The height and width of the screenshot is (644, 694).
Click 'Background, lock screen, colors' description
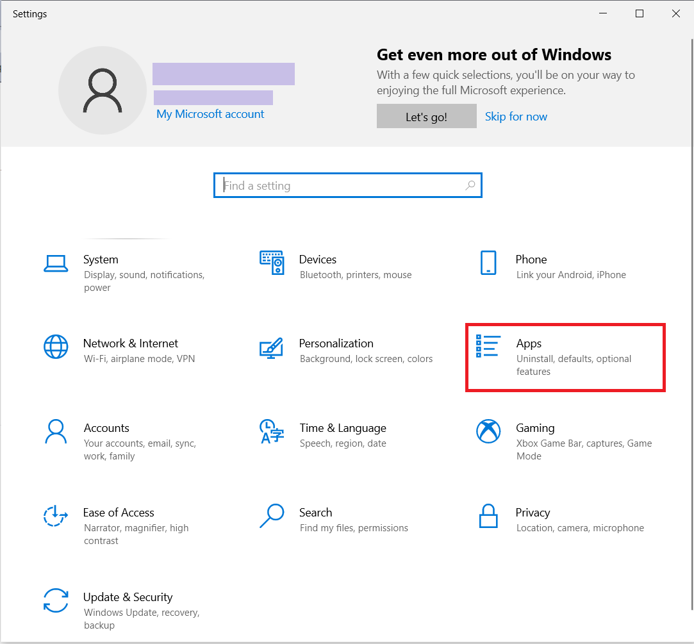(366, 359)
